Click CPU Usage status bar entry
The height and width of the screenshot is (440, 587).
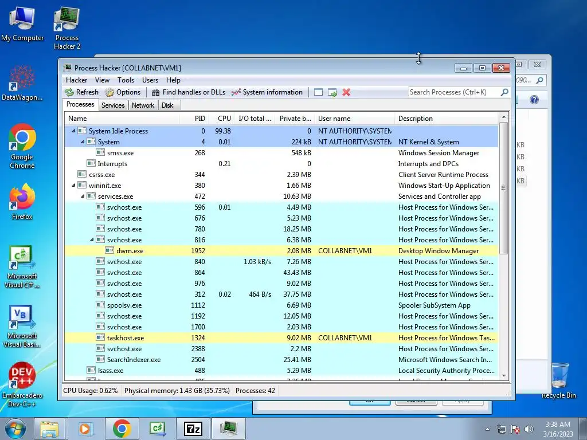pos(90,391)
